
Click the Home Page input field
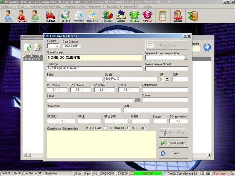point(84,110)
